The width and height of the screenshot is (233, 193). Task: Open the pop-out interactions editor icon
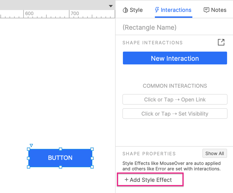click(x=221, y=42)
